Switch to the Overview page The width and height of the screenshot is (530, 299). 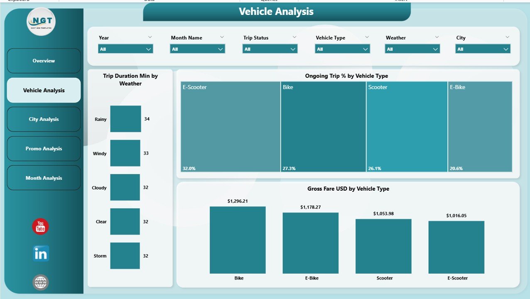click(x=44, y=61)
